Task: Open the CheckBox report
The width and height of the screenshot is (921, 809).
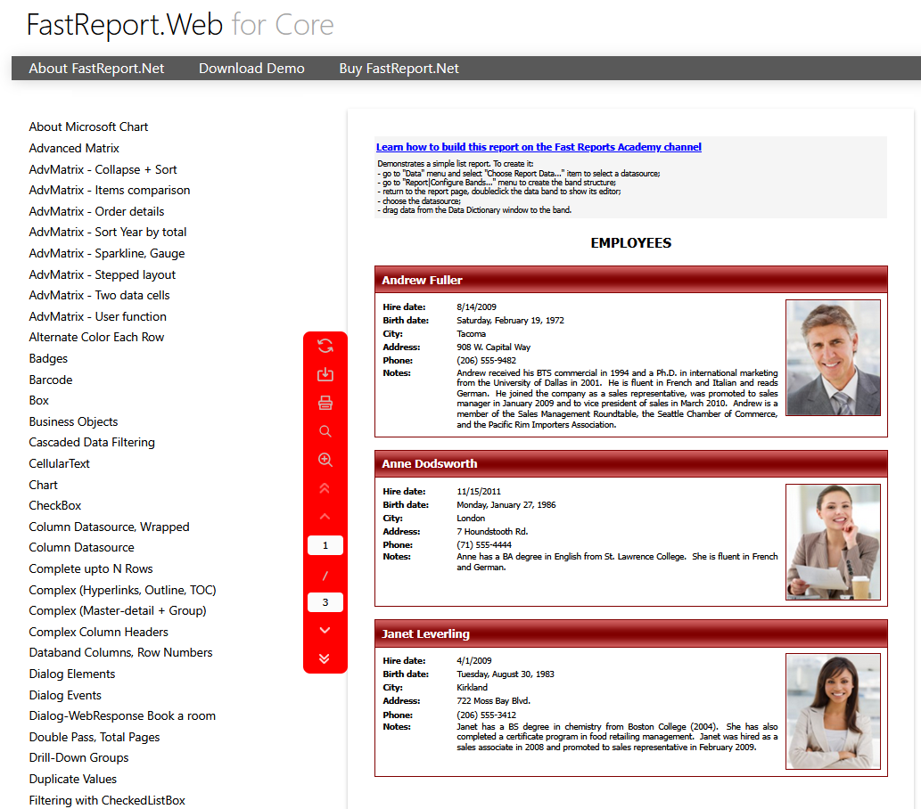Action: tap(55, 505)
